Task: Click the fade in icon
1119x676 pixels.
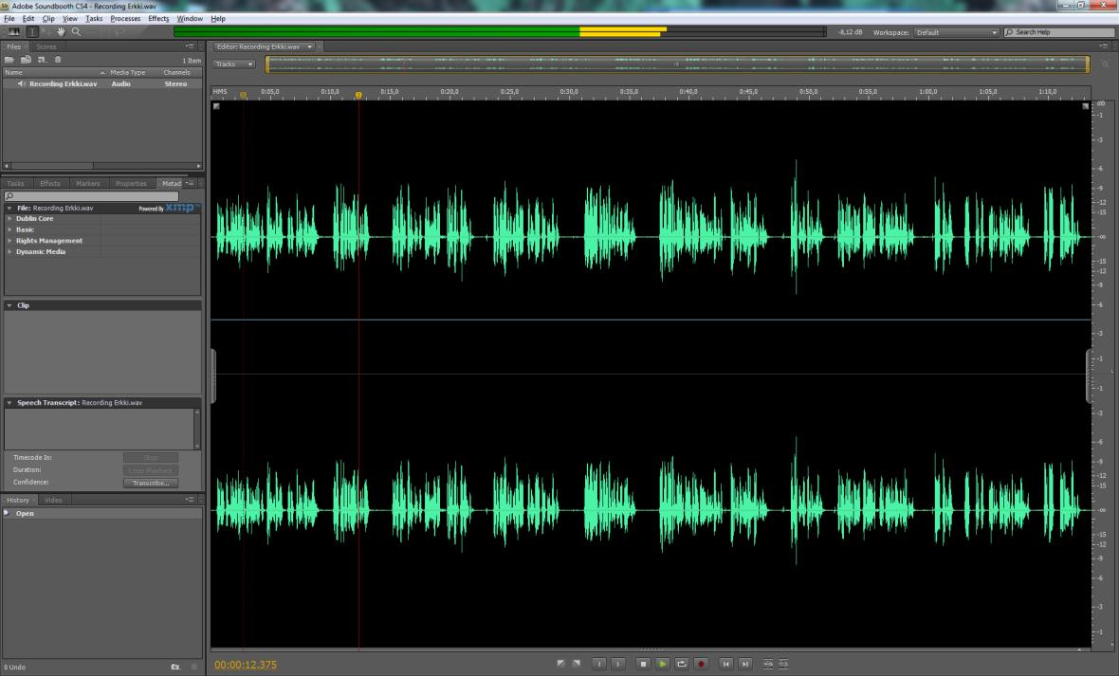Action: (561, 664)
